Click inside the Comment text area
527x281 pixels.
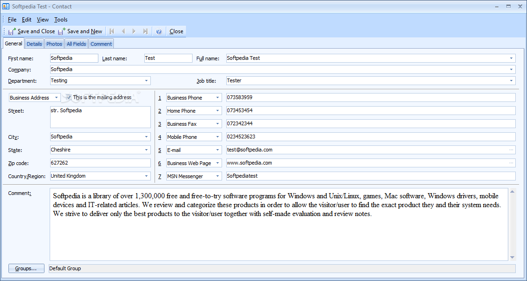279,224
